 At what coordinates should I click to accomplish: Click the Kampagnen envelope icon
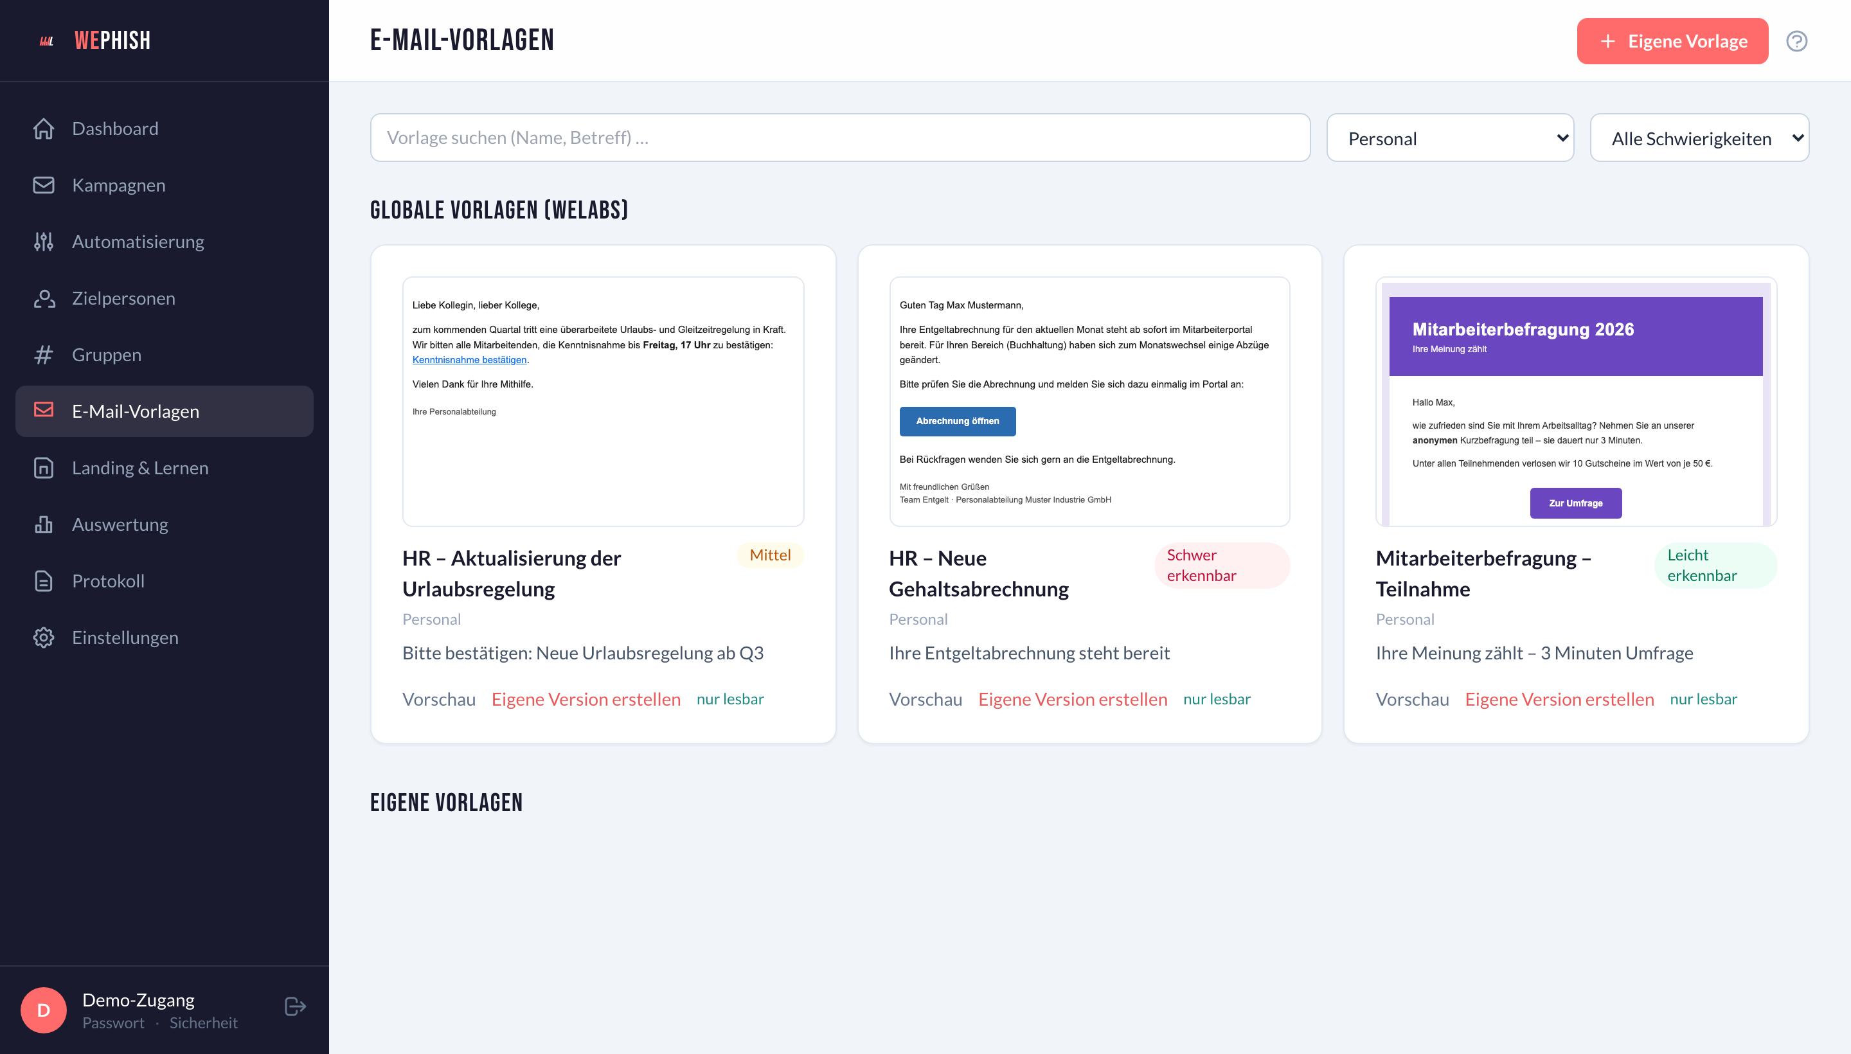[x=44, y=185]
